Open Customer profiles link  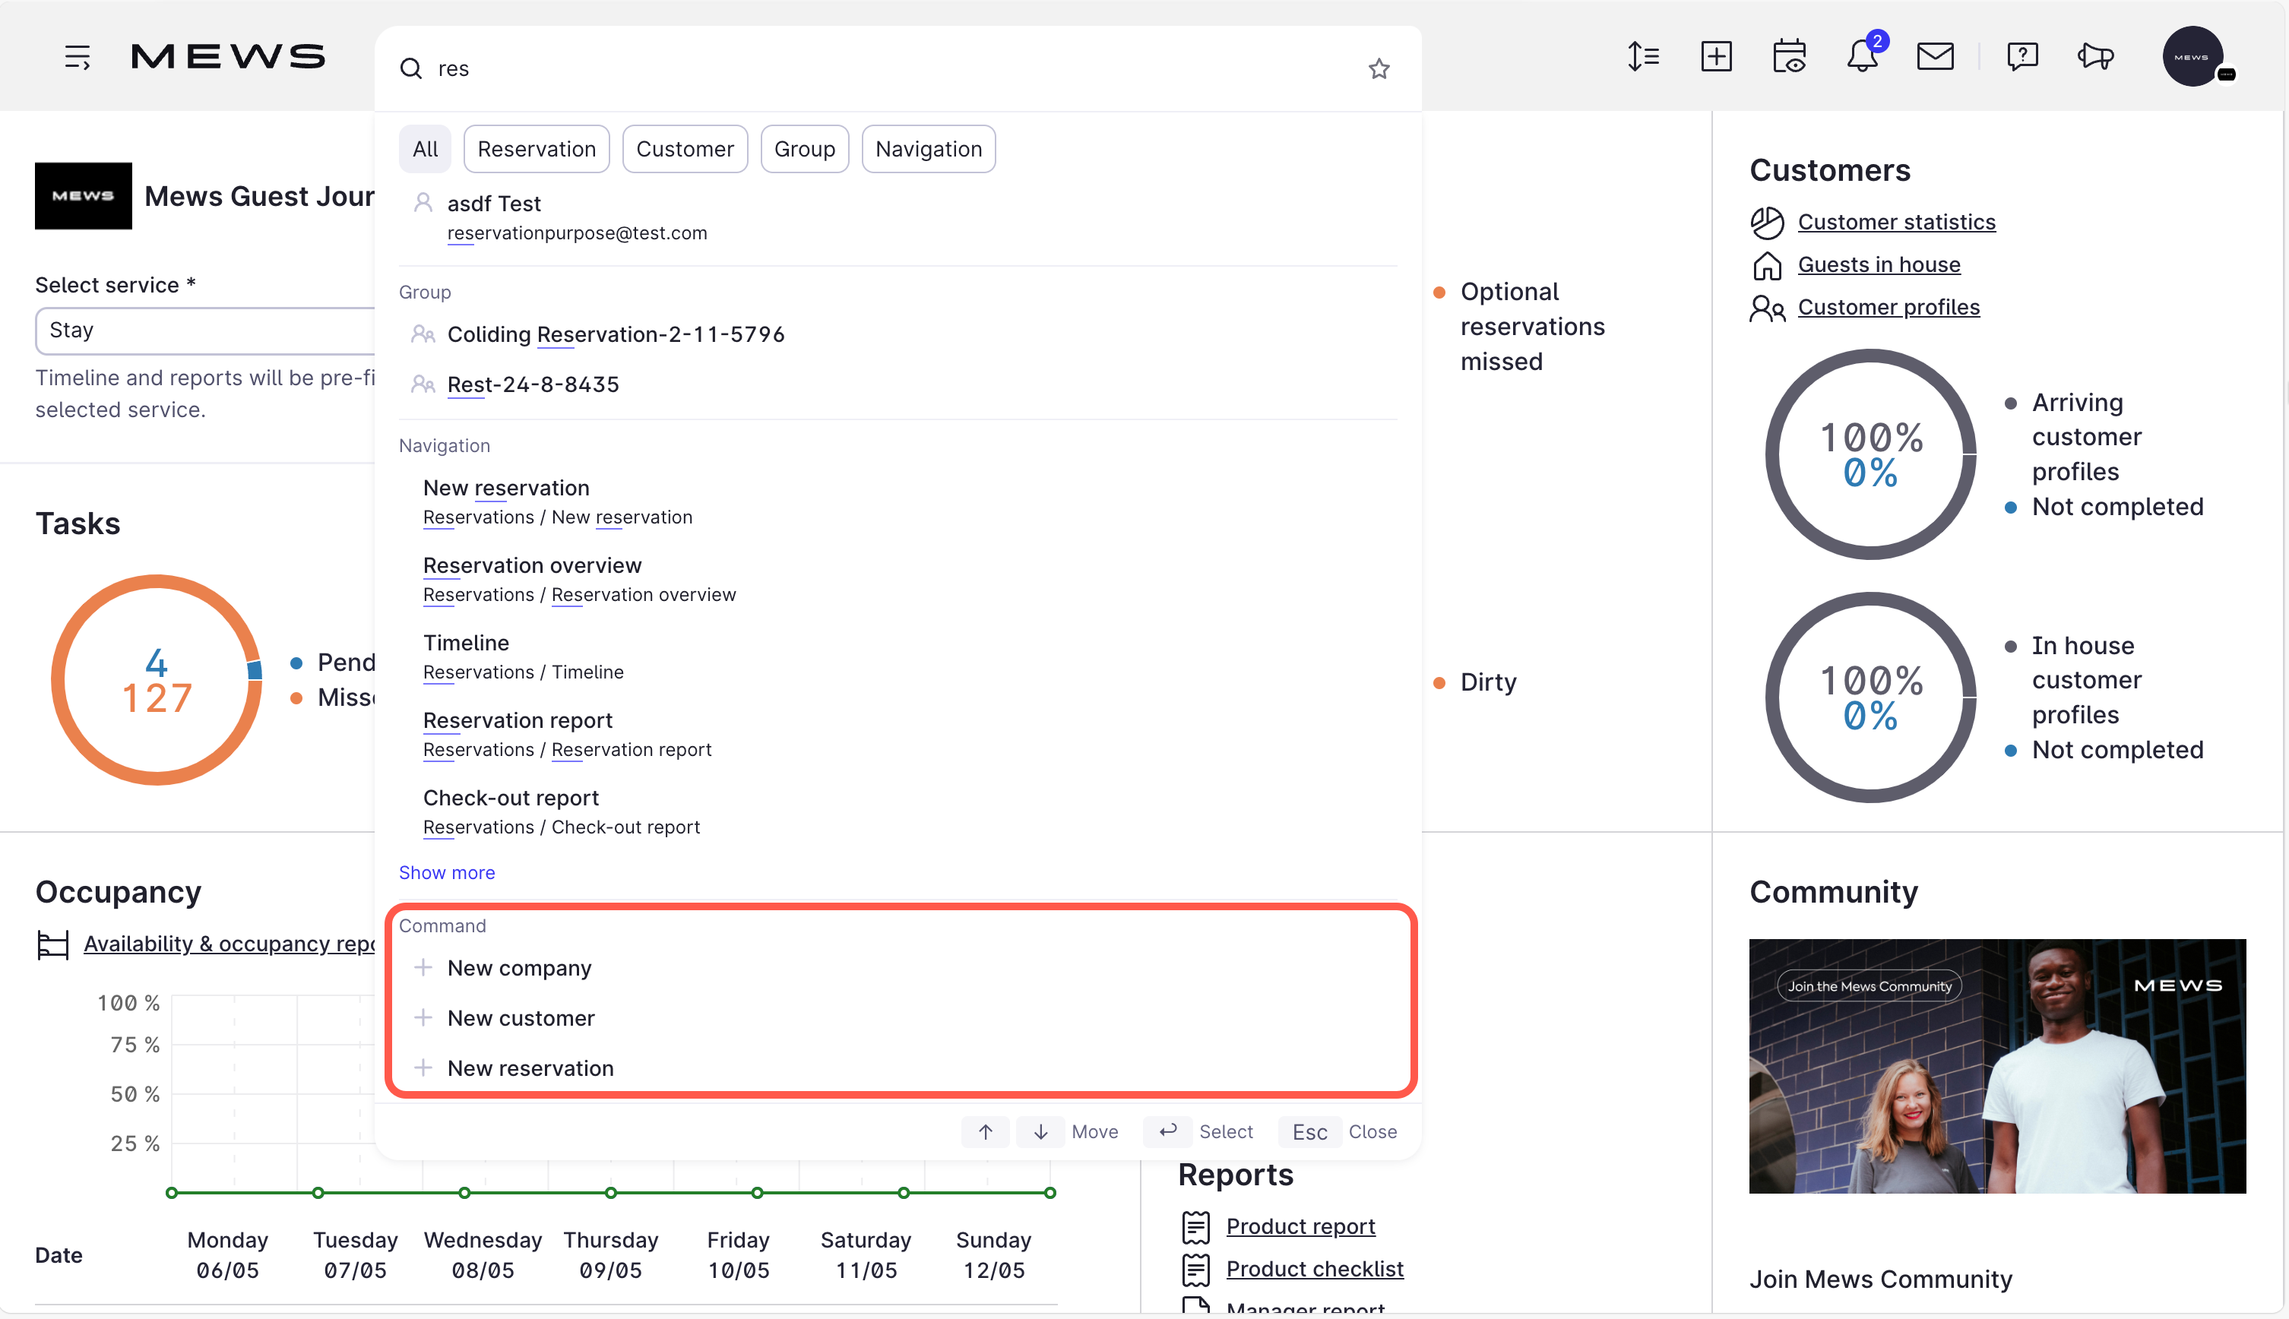(x=1889, y=308)
